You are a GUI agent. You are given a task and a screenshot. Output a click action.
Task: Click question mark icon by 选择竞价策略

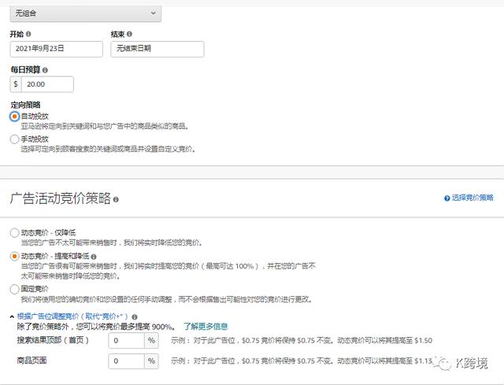click(447, 198)
